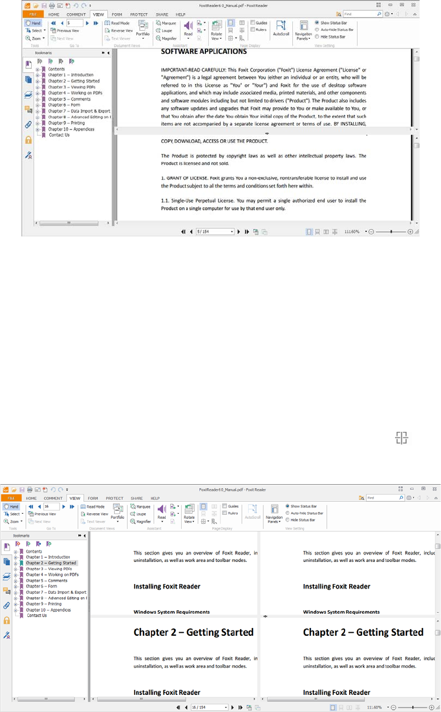Select Loupe tool in top window
Image resolution: width=441 pixels, height=712 pixels.
coord(164,31)
